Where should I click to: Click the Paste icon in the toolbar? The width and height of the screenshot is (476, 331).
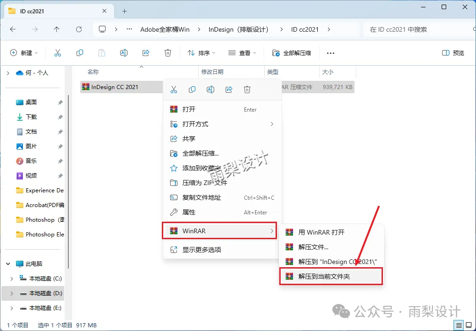(102, 53)
